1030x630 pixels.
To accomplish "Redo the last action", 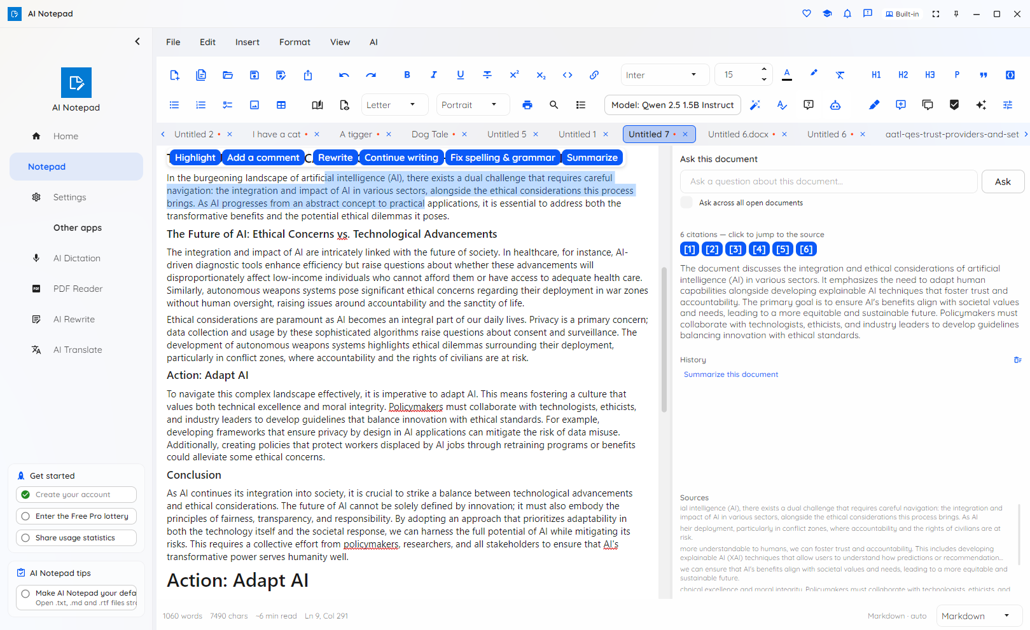I will point(371,75).
